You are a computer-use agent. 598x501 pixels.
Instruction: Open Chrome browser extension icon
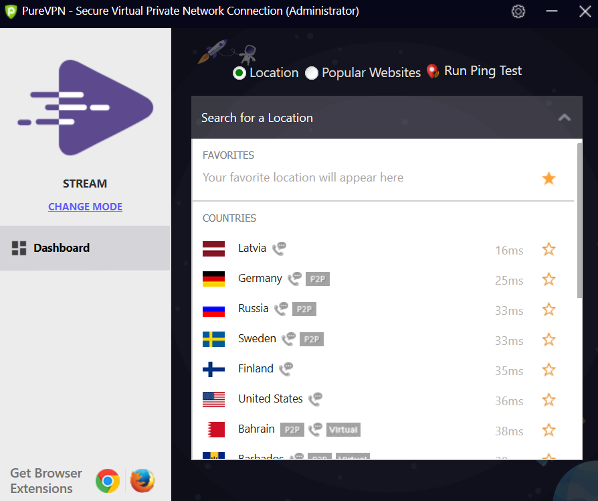click(x=108, y=481)
